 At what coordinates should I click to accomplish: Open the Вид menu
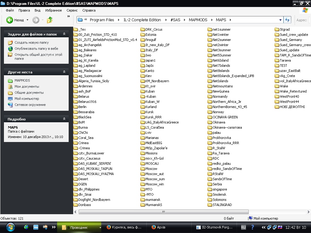coord(37,10)
